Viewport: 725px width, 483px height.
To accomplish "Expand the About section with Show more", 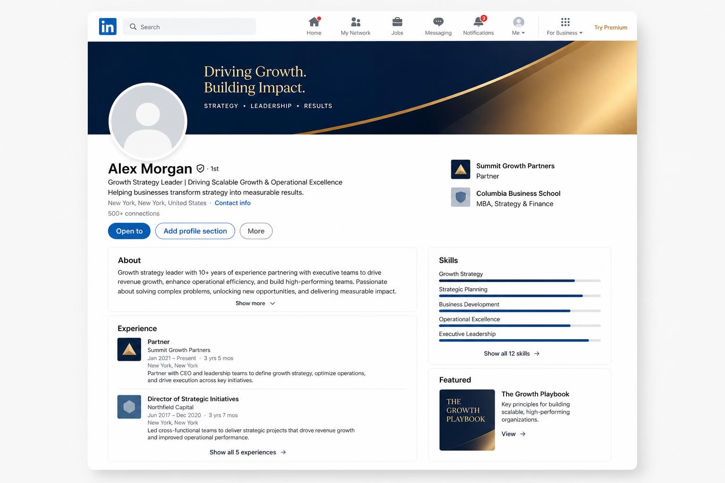I will (255, 303).
